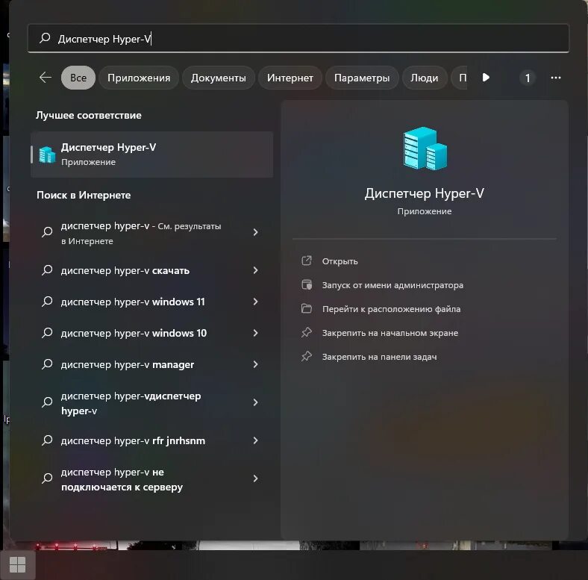Image resolution: width=588 pixels, height=580 pixels.
Task: Select the partially hidden П filter tab
Action: (x=460, y=78)
